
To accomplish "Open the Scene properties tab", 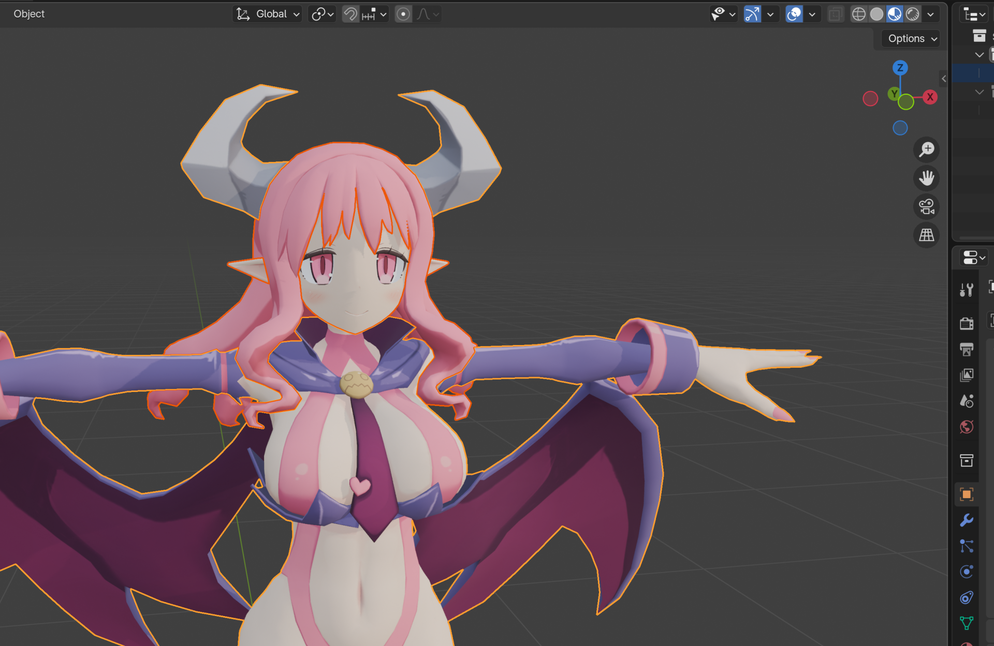I will pyautogui.click(x=967, y=401).
